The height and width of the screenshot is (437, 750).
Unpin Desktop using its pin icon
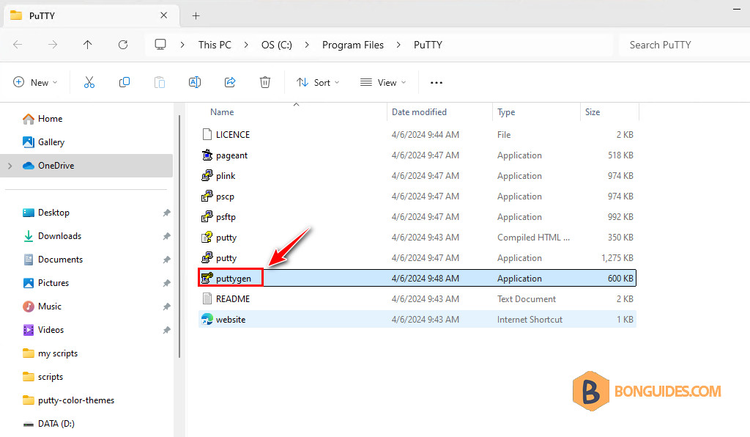166,213
